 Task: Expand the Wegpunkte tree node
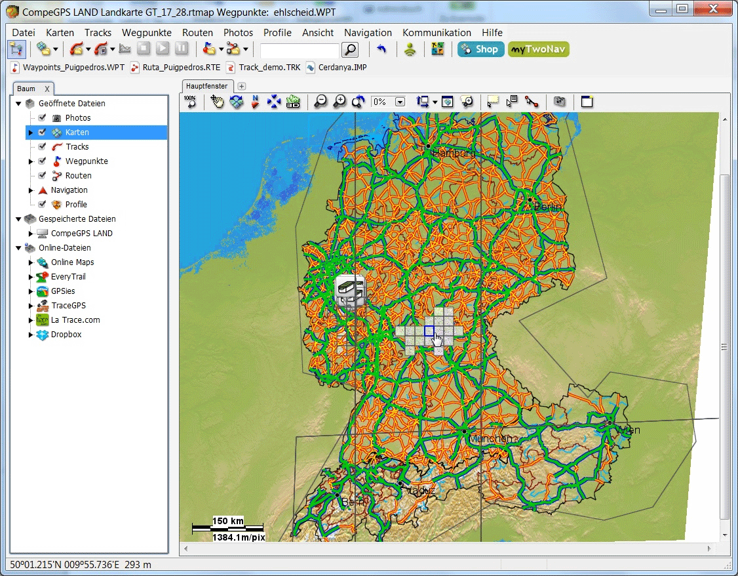click(x=30, y=161)
